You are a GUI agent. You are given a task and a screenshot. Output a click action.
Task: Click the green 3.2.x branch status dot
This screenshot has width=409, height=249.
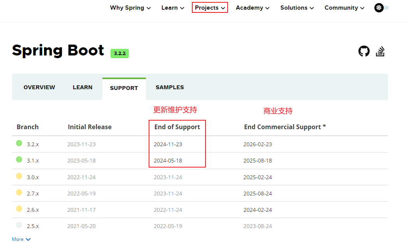(x=19, y=144)
